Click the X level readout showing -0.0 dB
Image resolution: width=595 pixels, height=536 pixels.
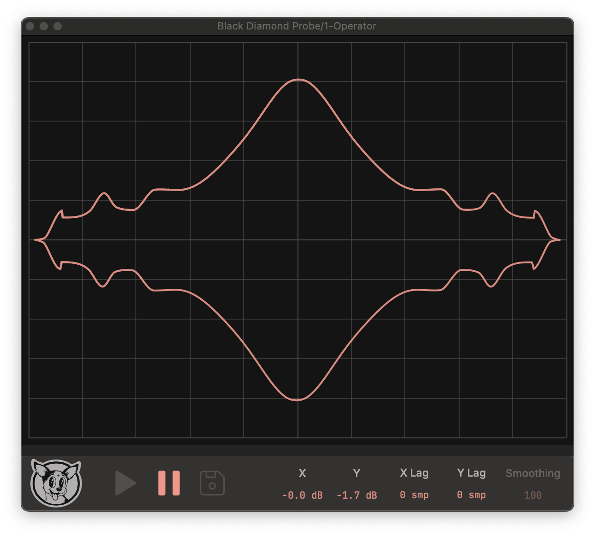point(302,495)
